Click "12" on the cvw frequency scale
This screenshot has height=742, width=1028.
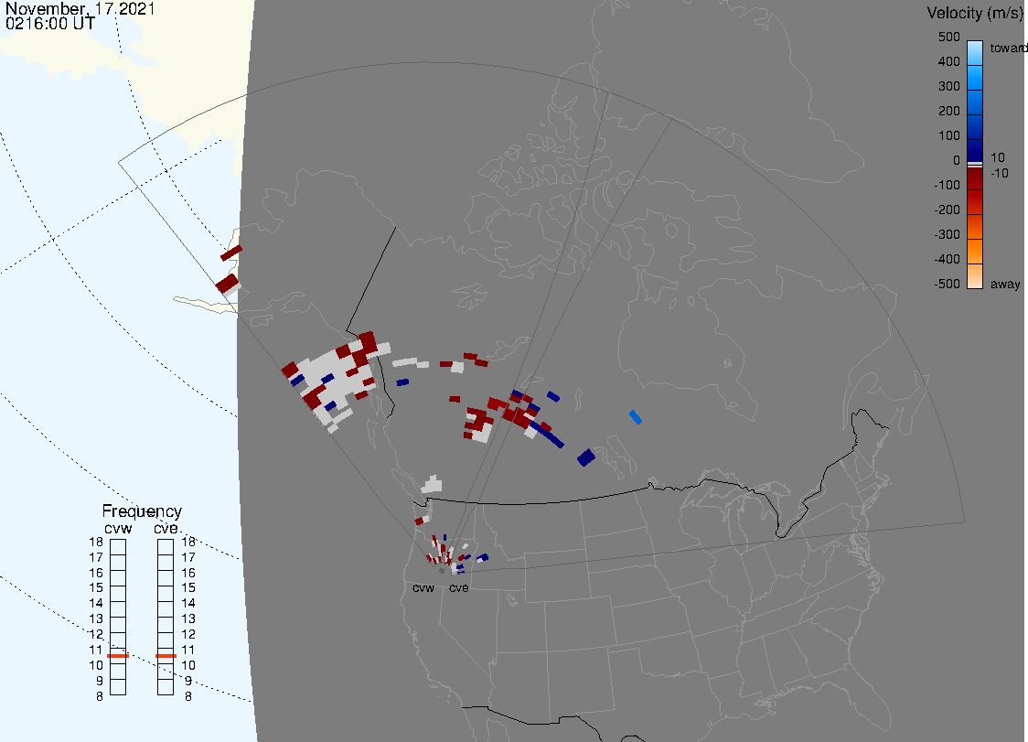(96, 634)
